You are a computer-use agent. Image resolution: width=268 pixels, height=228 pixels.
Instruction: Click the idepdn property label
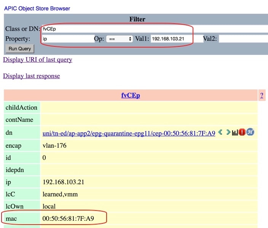point(15,170)
